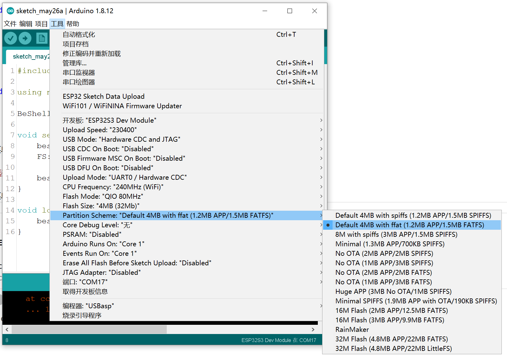Open the 工具 menu
Viewport: 507px width, 361px height.
point(57,24)
